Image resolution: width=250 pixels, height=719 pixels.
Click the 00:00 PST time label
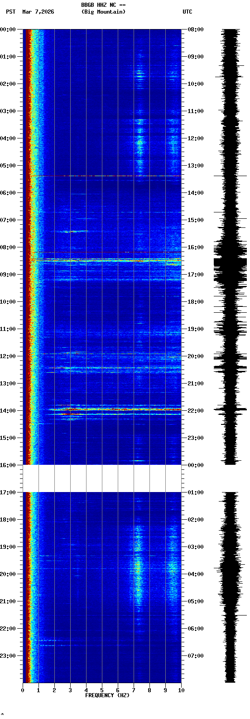[8, 30]
